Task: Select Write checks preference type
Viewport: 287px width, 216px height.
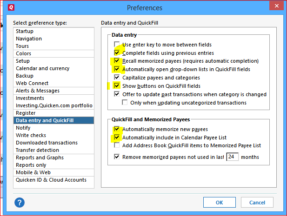Action: tap(53, 135)
